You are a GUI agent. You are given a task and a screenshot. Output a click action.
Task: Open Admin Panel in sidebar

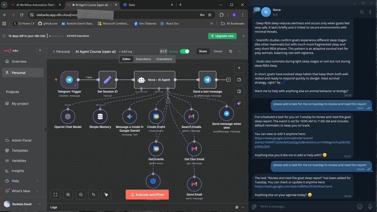(23, 140)
